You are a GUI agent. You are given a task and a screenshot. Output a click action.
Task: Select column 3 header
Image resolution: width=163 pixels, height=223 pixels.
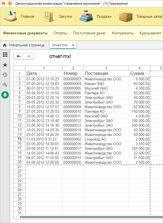click(106, 68)
